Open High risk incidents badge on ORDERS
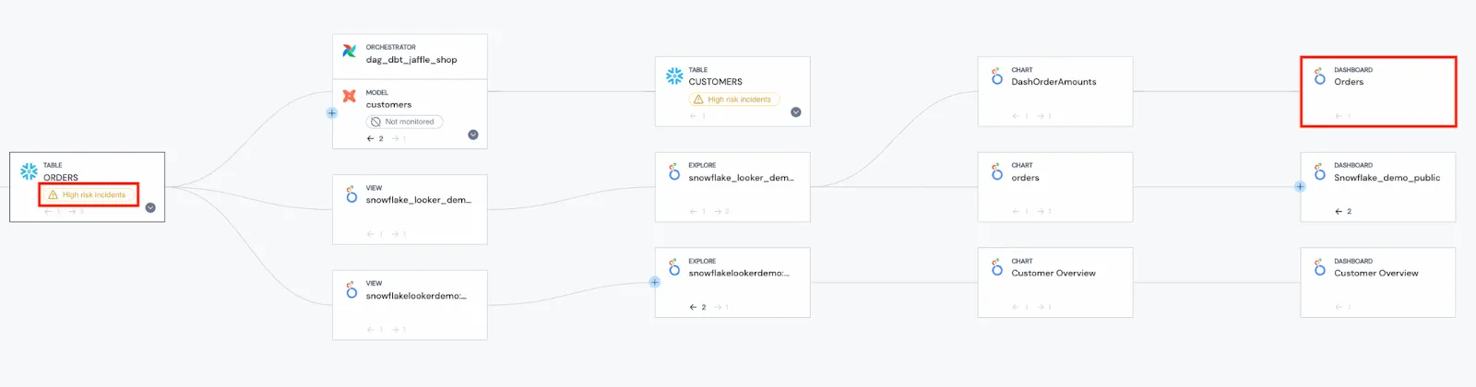Screen dimensions: 1476x387 click(89, 194)
